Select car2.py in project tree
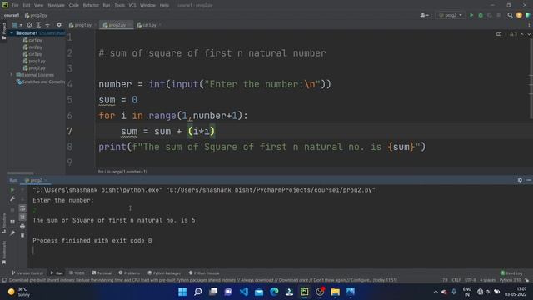The height and width of the screenshot is (300, 533). [32, 47]
